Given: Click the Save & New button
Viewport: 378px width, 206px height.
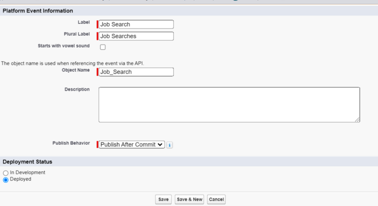Looking at the screenshot, I should click(x=189, y=199).
